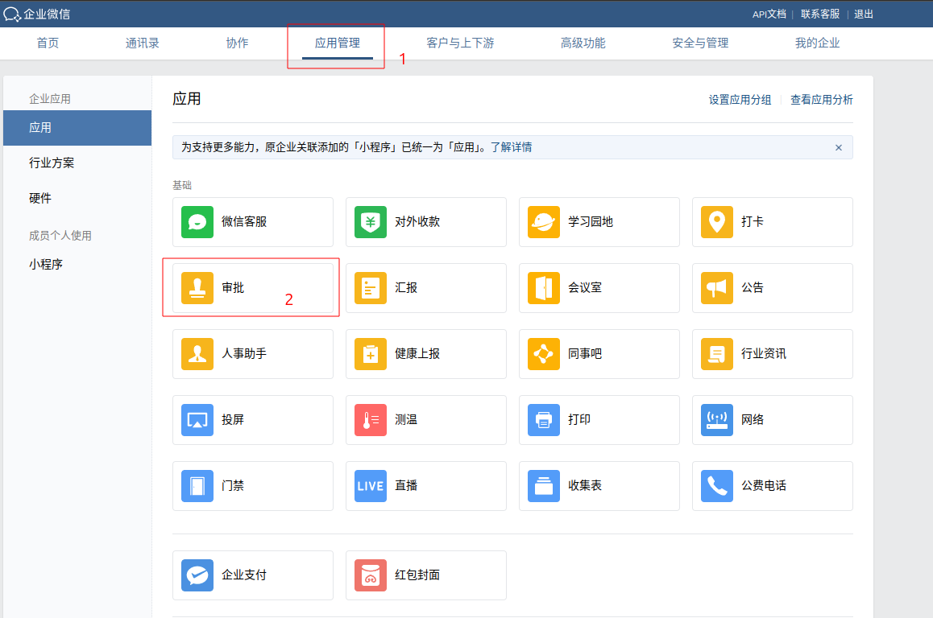Click the 会议室 door icon
933x618 pixels.
544,288
